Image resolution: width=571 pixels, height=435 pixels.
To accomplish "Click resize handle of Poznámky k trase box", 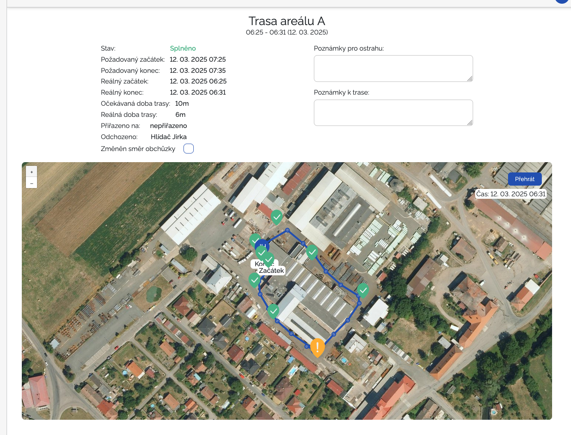I will tap(469, 123).
